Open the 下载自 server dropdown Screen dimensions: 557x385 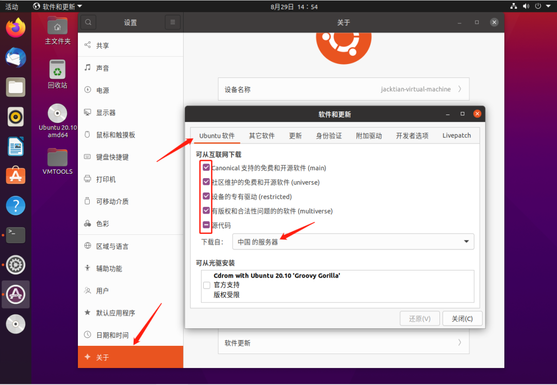click(x=353, y=242)
